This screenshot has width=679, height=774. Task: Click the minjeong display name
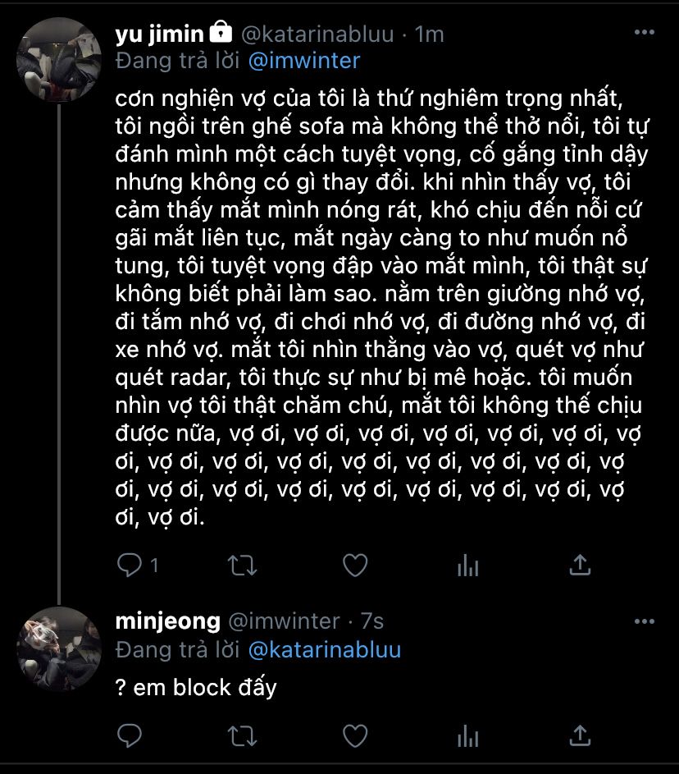168,621
